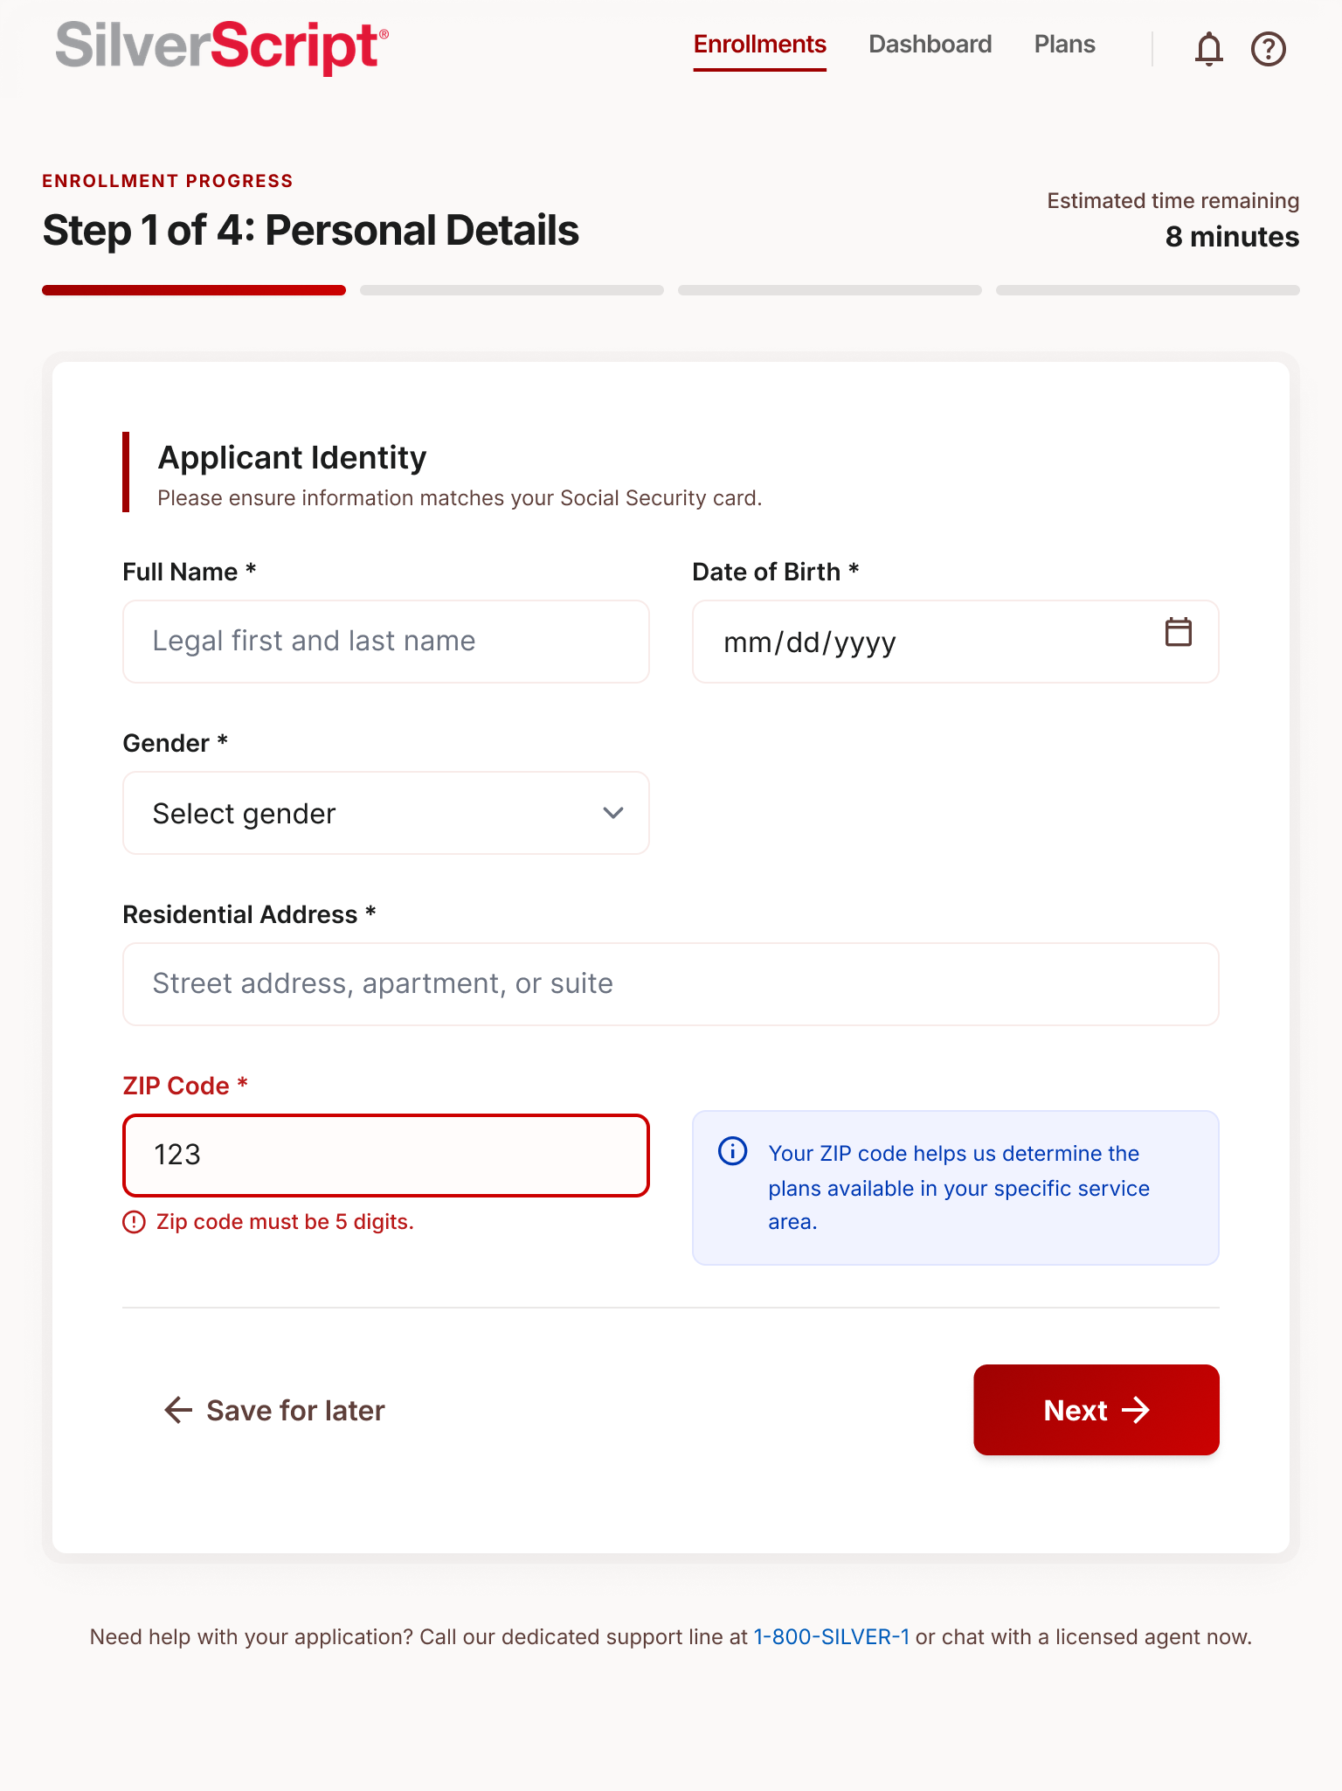Click the SilverScript logo
Viewport: 1342px width, 1791px height.
tap(222, 46)
